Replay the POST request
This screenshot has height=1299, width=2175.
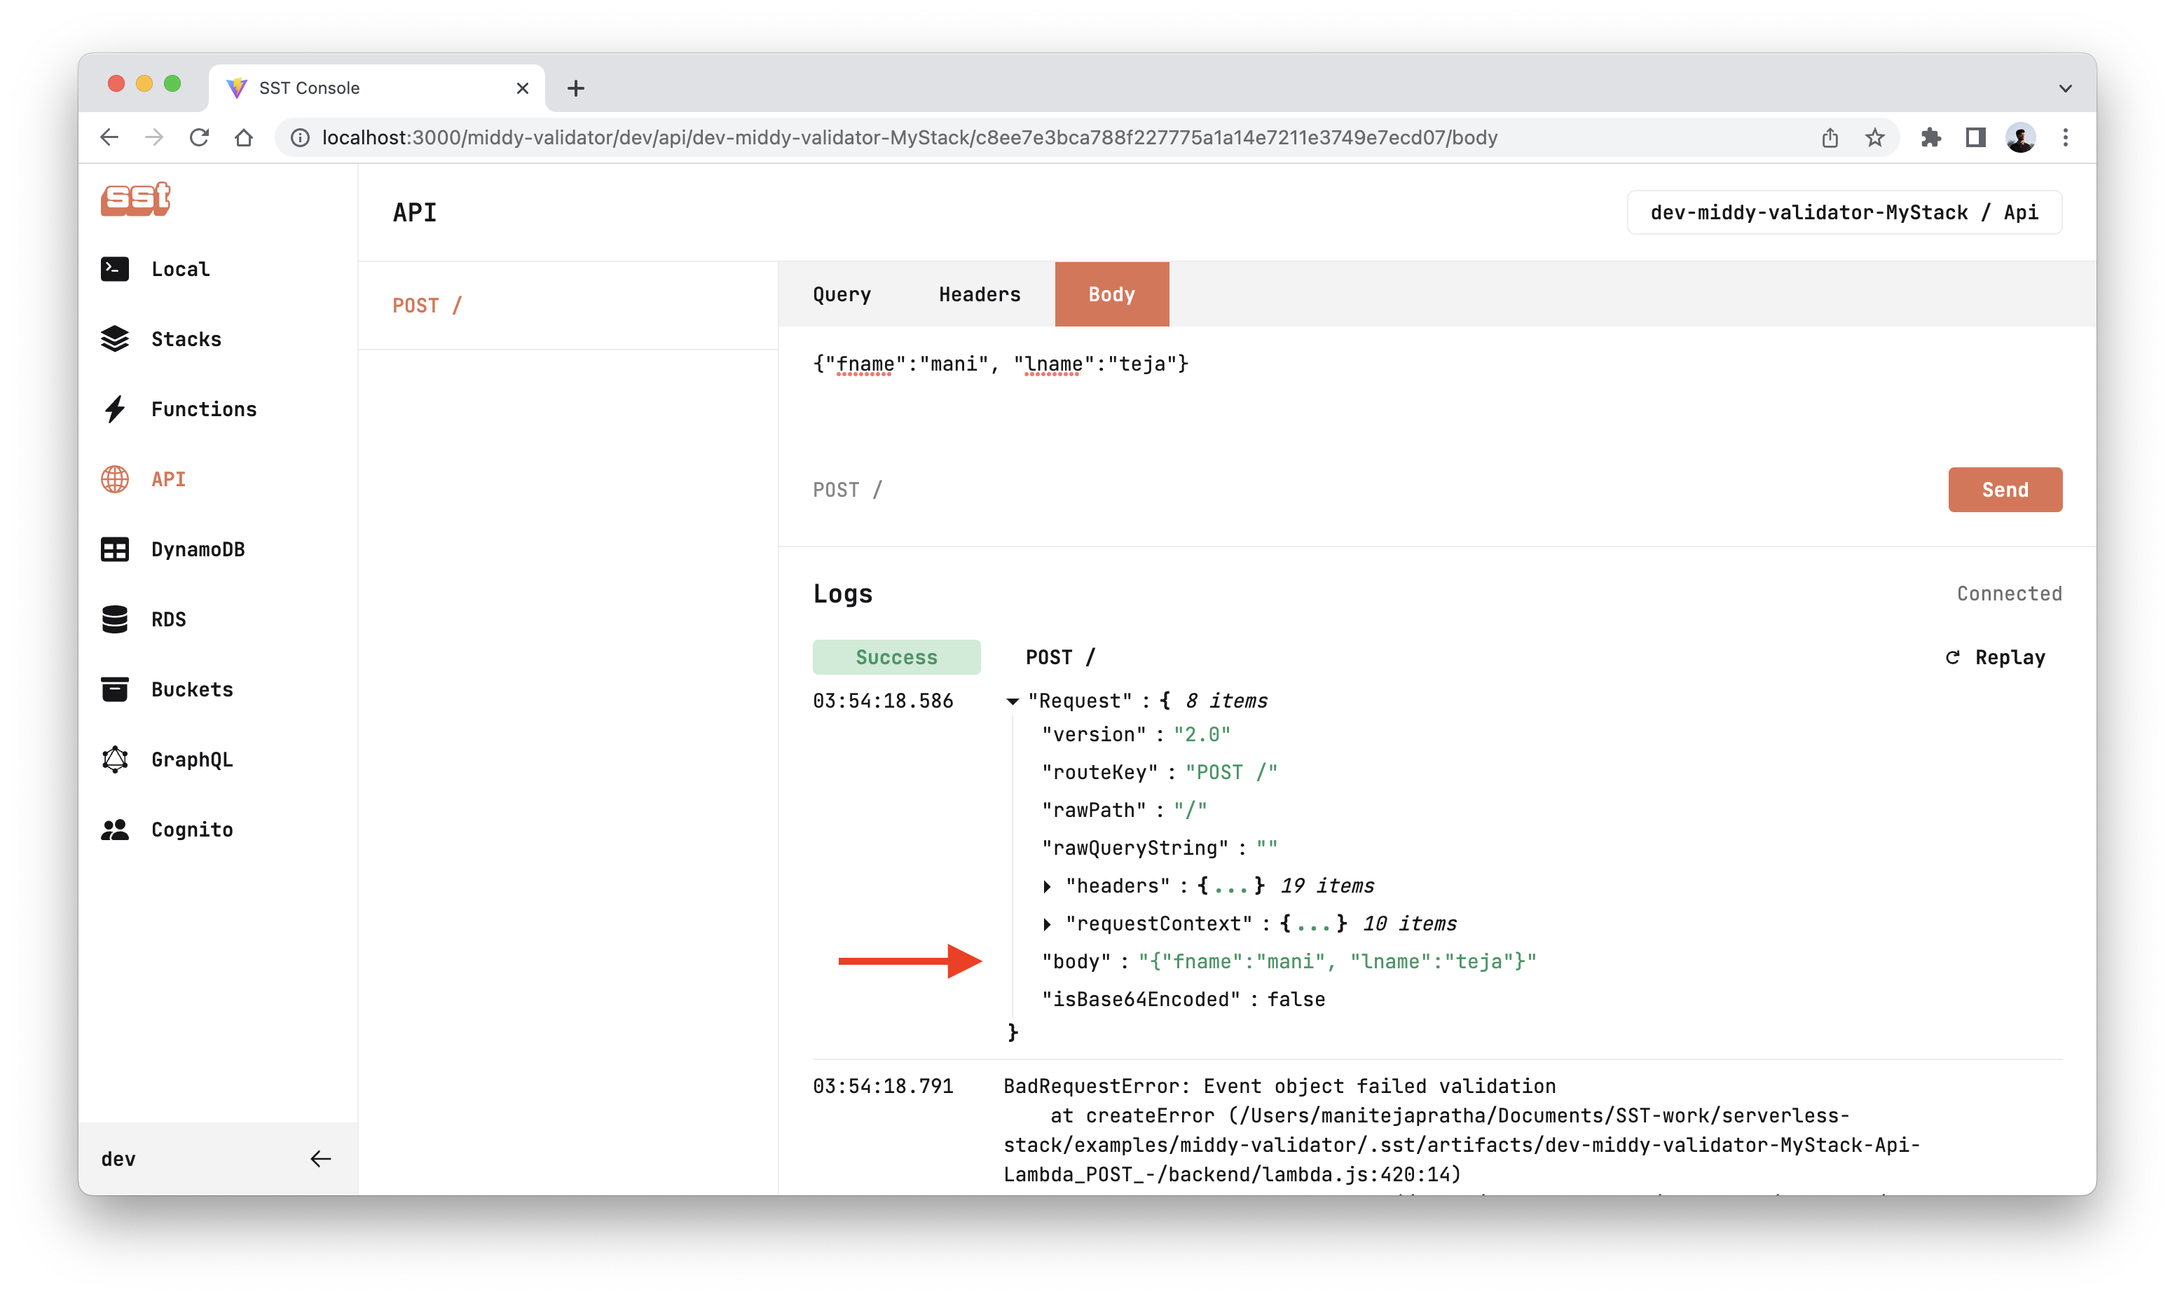[1996, 657]
